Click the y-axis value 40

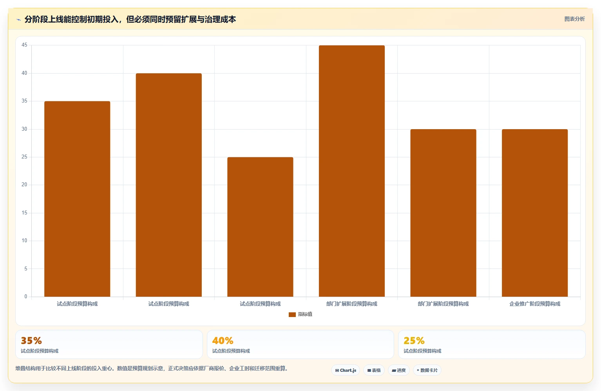(24, 73)
